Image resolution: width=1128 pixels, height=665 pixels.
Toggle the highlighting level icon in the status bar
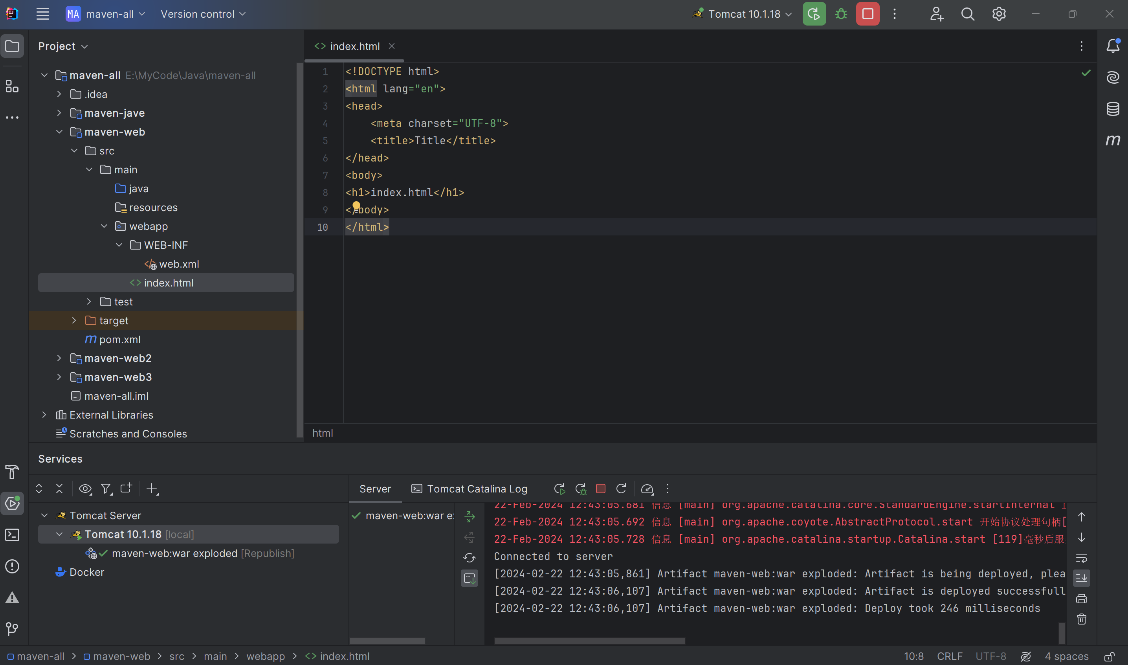(x=1026, y=656)
